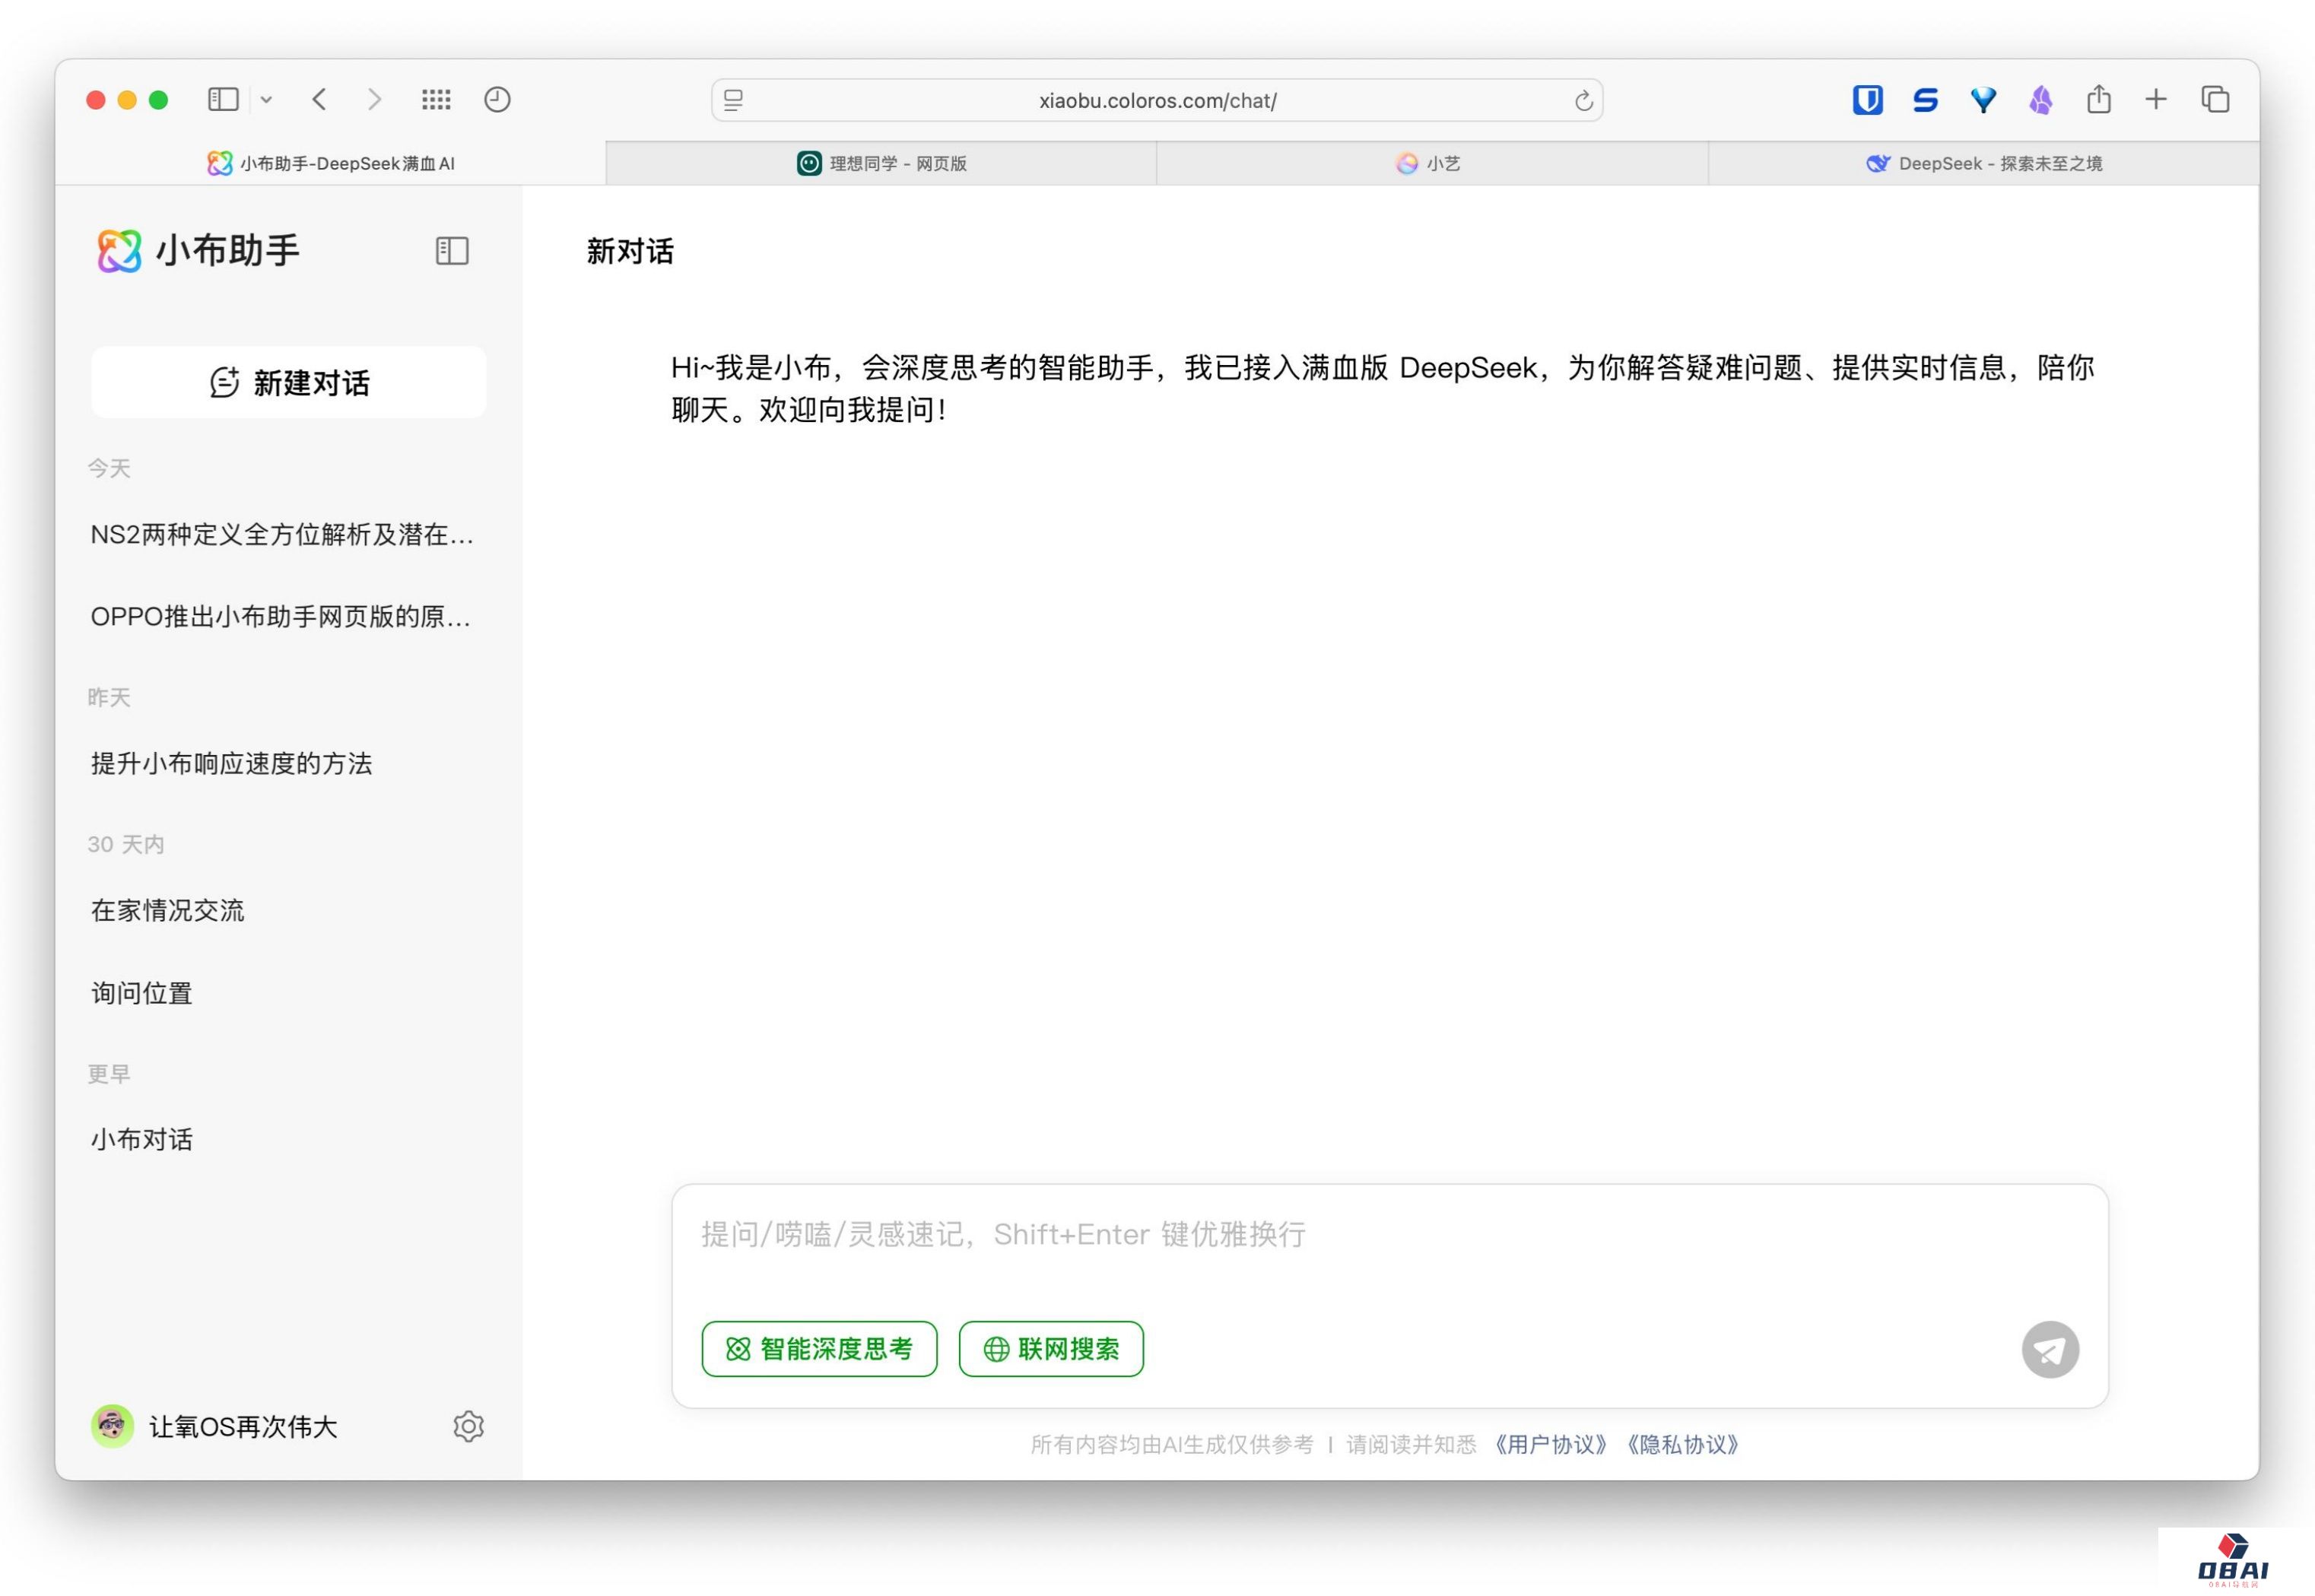The height and width of the screenshot is (1596, 2315).
Task: Open the 《隐私协议》 link
Action: tap(1682, 1446)
